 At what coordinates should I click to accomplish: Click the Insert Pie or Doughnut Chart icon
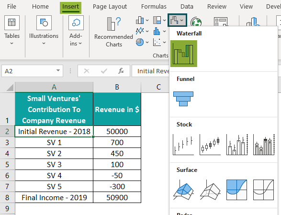click(x=140, y=42)
